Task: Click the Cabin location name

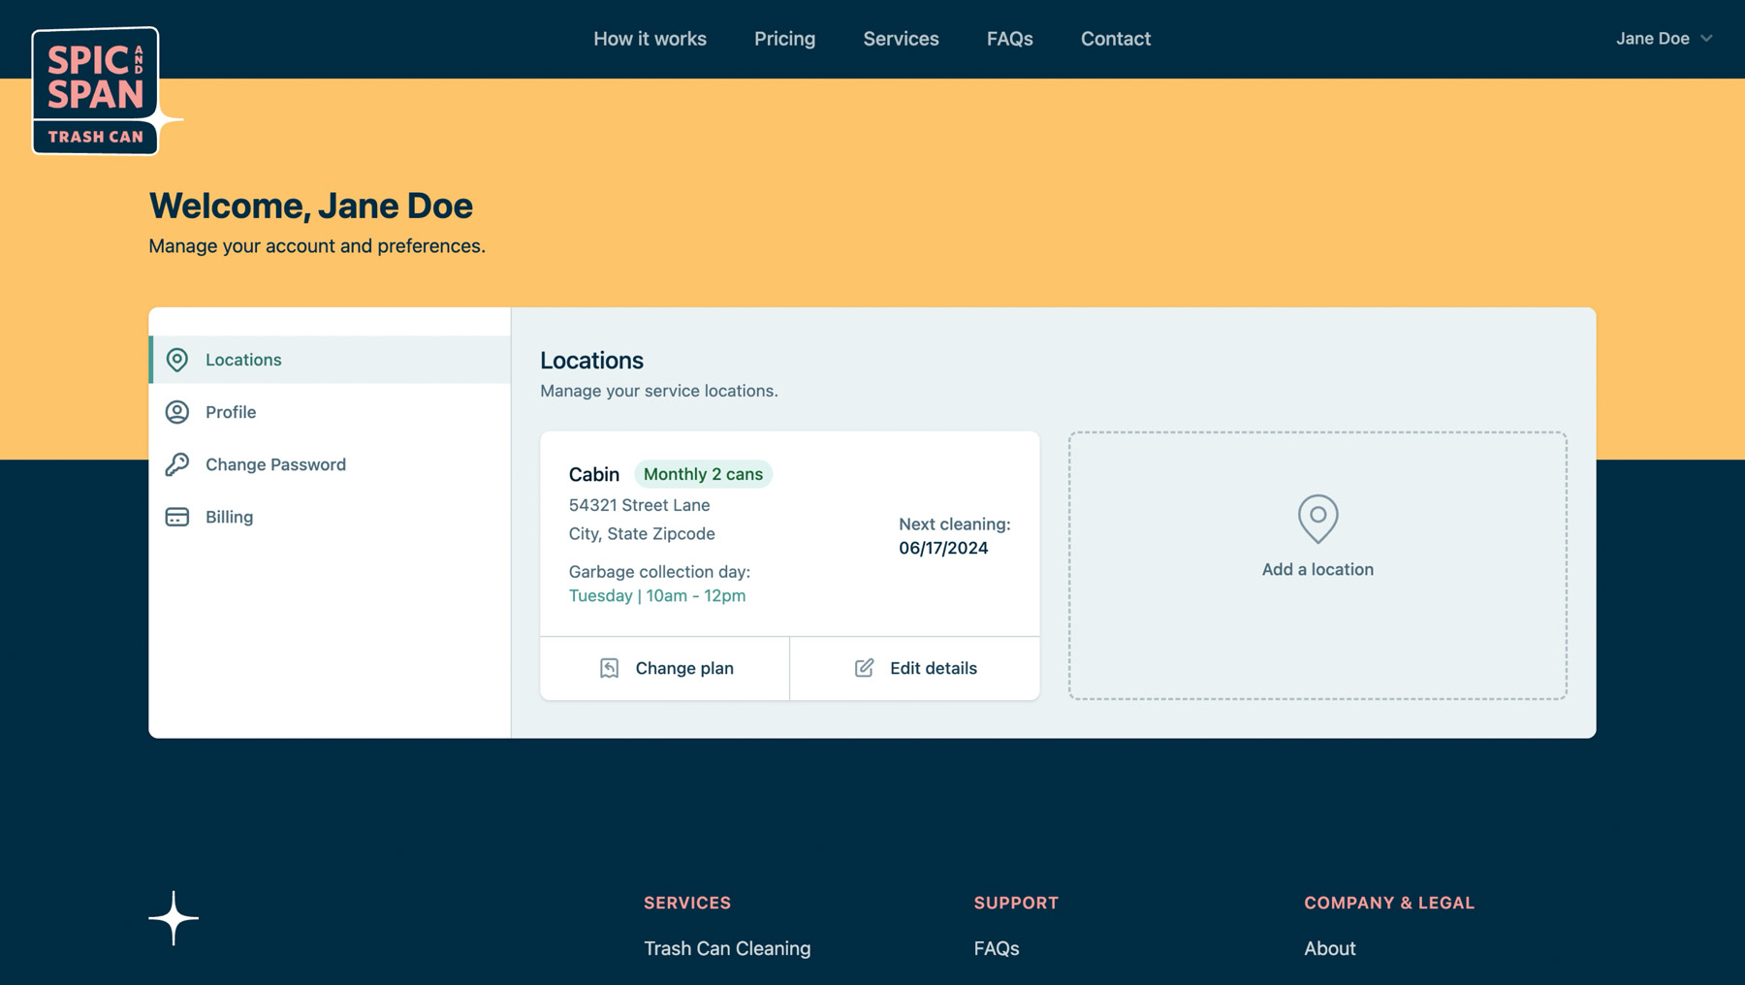Action: (x=593, y=474)
